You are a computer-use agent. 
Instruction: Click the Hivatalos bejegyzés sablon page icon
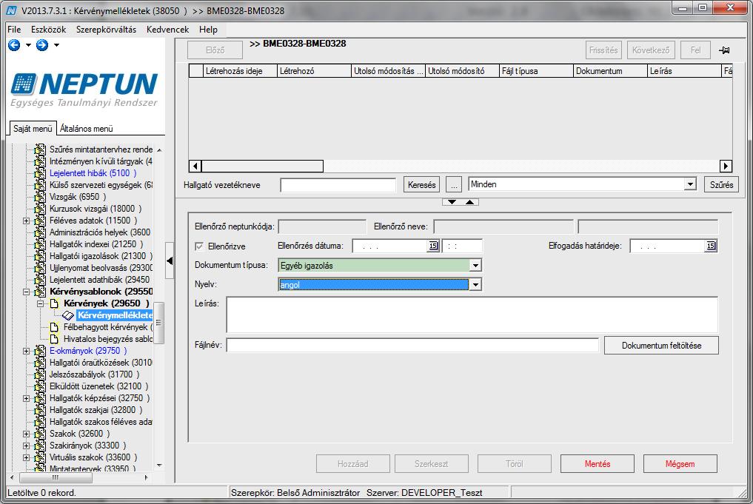54,339
